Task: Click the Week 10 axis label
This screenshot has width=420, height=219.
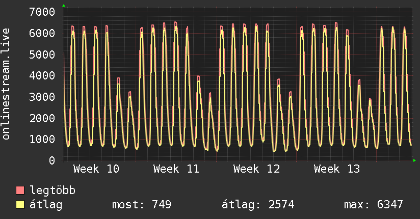Action: tap(96, 169)
